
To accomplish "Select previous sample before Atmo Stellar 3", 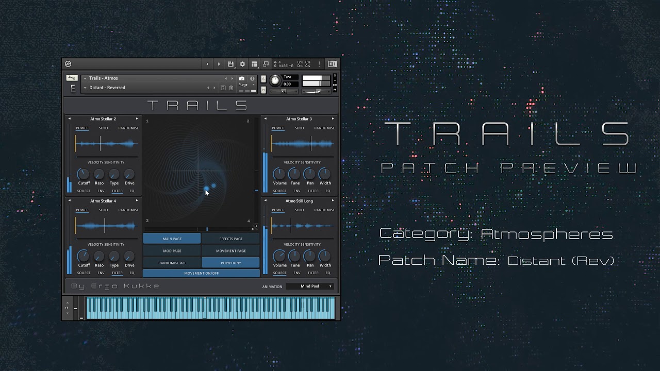I will (265, 119).
